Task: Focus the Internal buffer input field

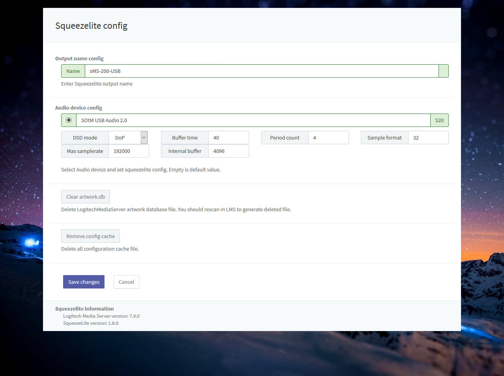Action: [228, 151]
